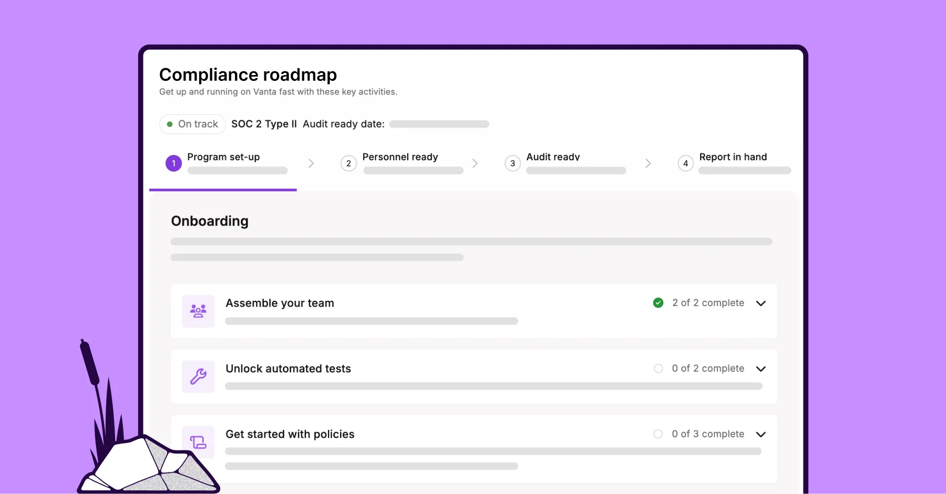Click the step 3 circle for Audit ready

pos(513,163)
